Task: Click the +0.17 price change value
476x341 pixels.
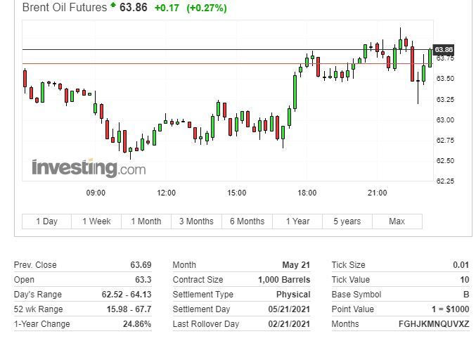Action: (x=166, y=8)
